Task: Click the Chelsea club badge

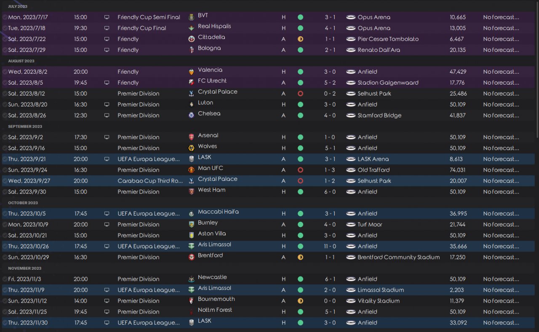Action: [192, 115]
